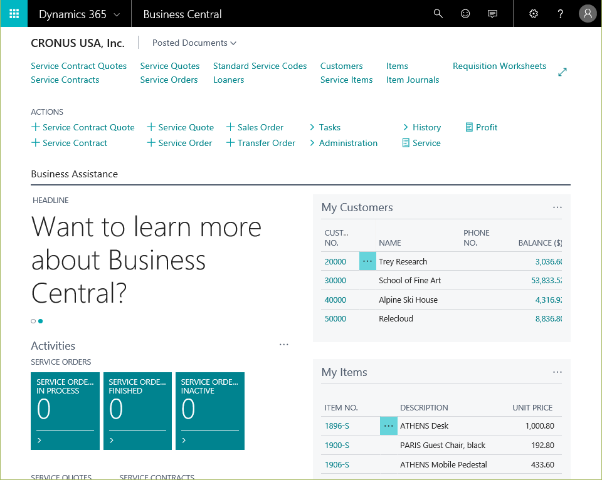The image size is (602, 480).
Task: Open My Items panel options ellipsis
Action: pos(557,372)
